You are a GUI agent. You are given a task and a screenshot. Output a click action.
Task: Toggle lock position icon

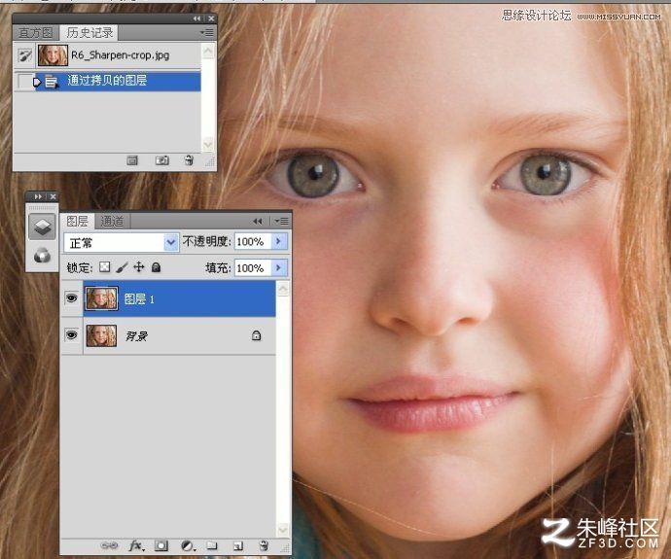pyautogui.click(x=139, y=267)
